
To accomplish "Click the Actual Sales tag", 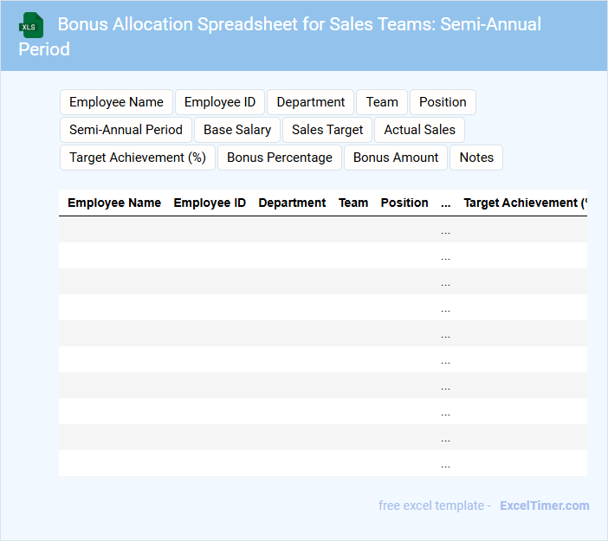I will (419, 130).
